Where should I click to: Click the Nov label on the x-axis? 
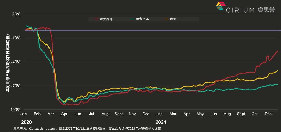click(x=132, y=114)
